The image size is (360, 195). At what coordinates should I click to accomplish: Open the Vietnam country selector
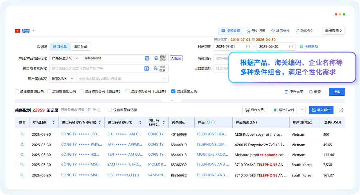pyautogui.click(x=24, y=31)
